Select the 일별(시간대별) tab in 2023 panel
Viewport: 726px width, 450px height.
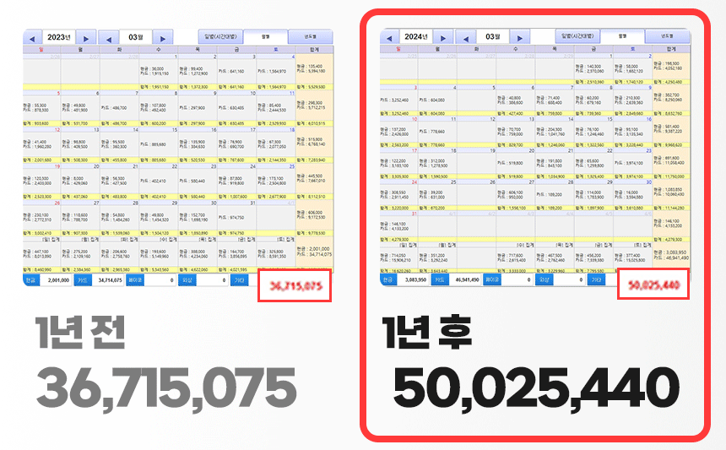pos(221,36)
